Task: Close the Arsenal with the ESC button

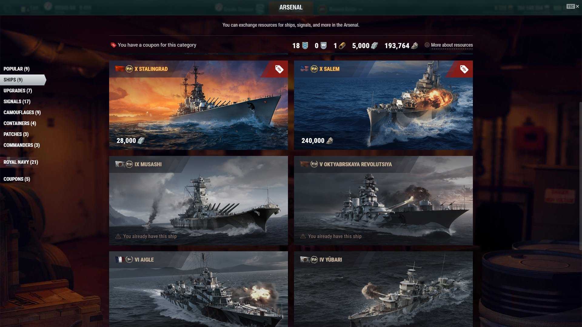Action: pos(573,6)
